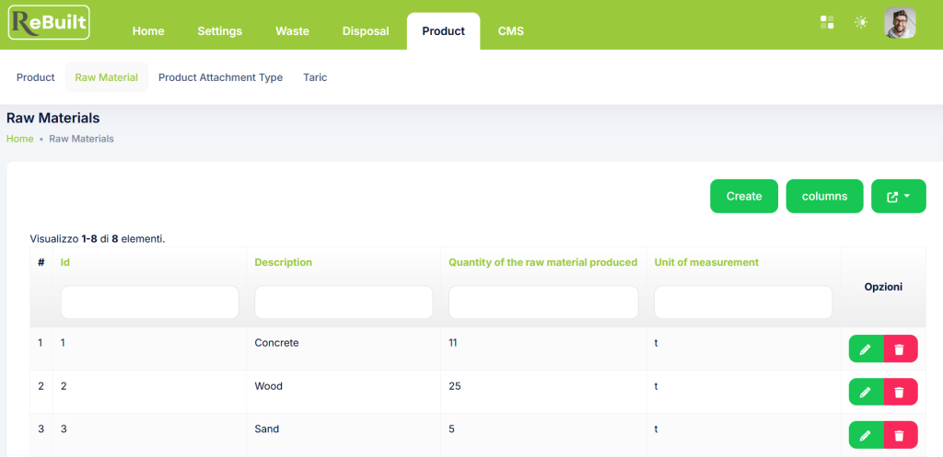Edit the Sand raw material
943x457 pixels.
point(866,435)
